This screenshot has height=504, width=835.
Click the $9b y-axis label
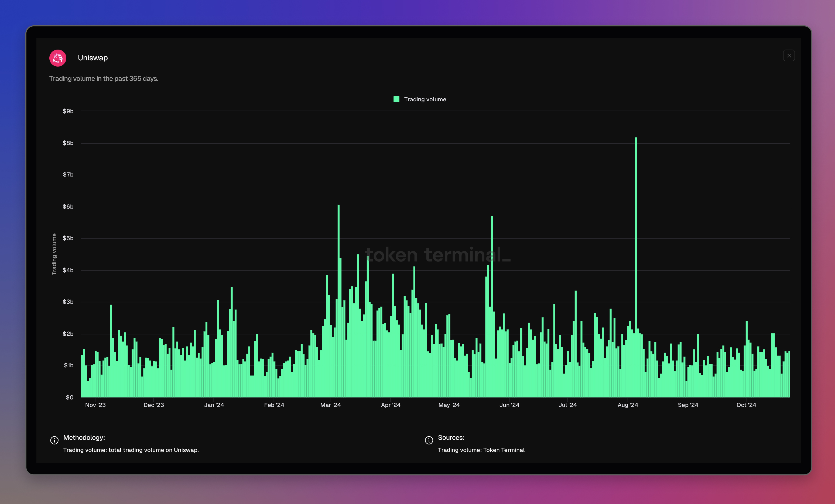(68, 111)
